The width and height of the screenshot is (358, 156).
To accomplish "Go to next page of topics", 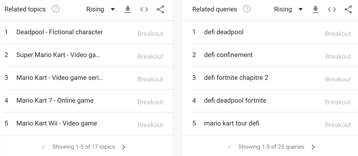I will [124, 147].
